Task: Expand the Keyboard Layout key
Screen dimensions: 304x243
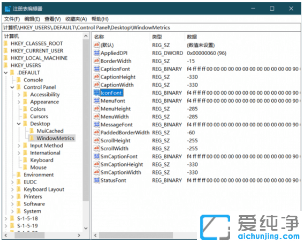Action: tap(12, 189)
